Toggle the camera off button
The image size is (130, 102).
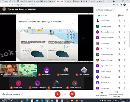tap(72, 94)
